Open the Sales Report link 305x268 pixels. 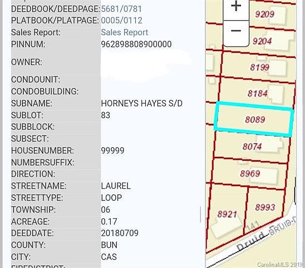[x=125, y=32]
